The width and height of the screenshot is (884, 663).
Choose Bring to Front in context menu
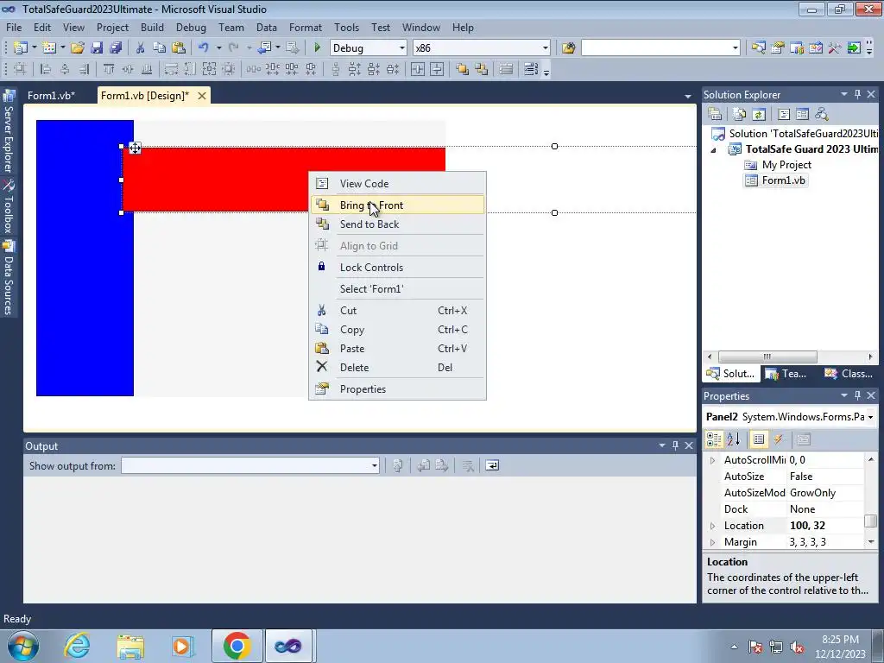pos(397,205)
